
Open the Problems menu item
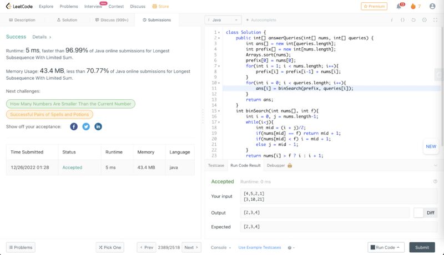tap(69, 6)
